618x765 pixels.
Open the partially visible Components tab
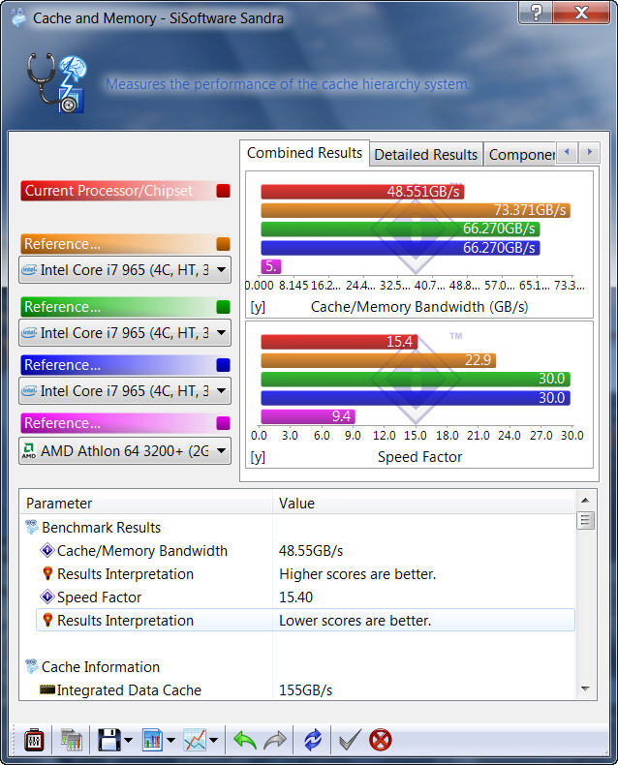coord(520,155)
